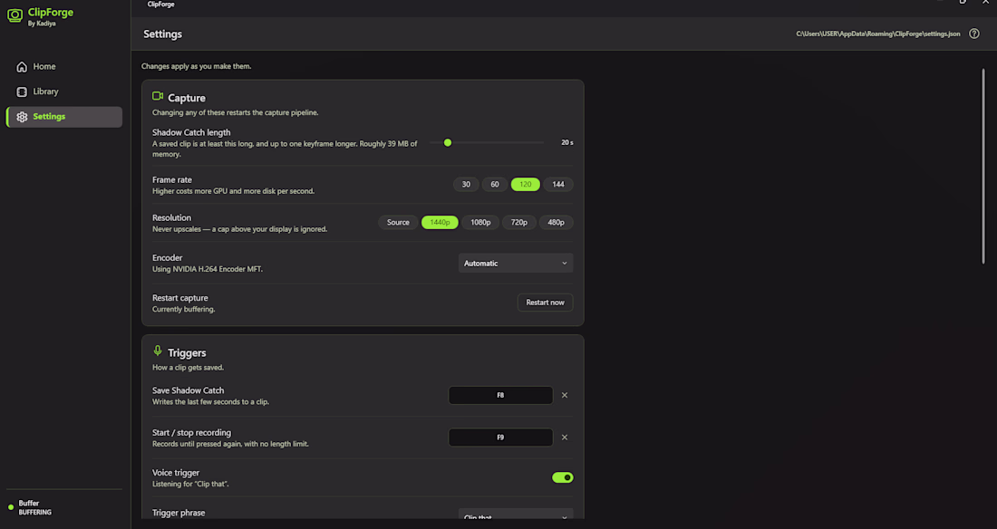Click the F9 hotkey field
This screenshot has width=997, height=529.
pos(500,438)
